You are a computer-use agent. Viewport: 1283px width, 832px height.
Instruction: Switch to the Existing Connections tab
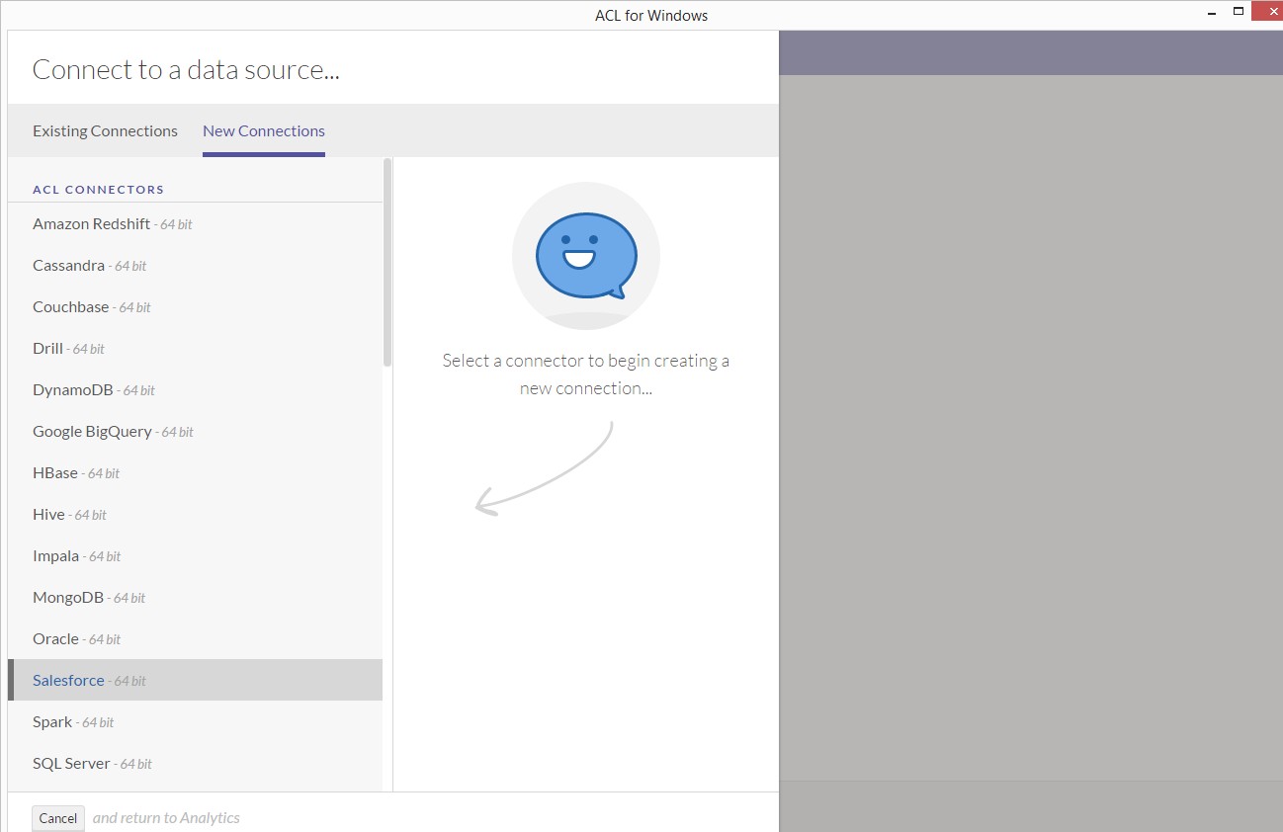click(x=105, y=130)
